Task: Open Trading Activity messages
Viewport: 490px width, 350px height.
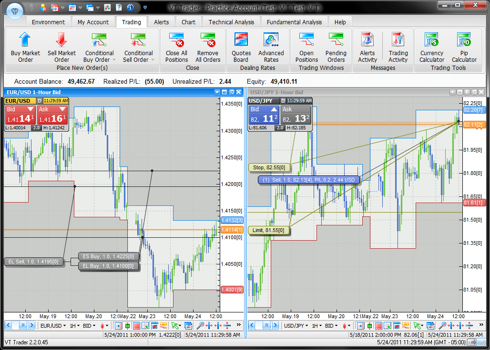Action: pos(398,48)
